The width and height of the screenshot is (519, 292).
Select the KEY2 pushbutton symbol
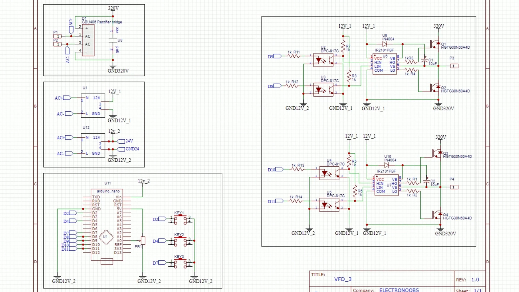pos(181,241)
